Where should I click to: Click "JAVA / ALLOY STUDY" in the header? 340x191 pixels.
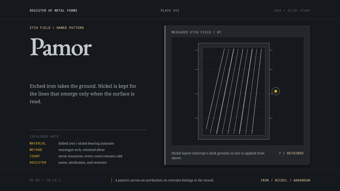tap(292, 11)
